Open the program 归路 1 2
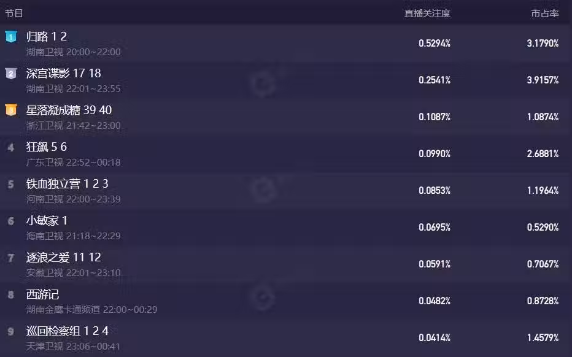The height and width of the screenshot is (357, 572). click(47, 37)
